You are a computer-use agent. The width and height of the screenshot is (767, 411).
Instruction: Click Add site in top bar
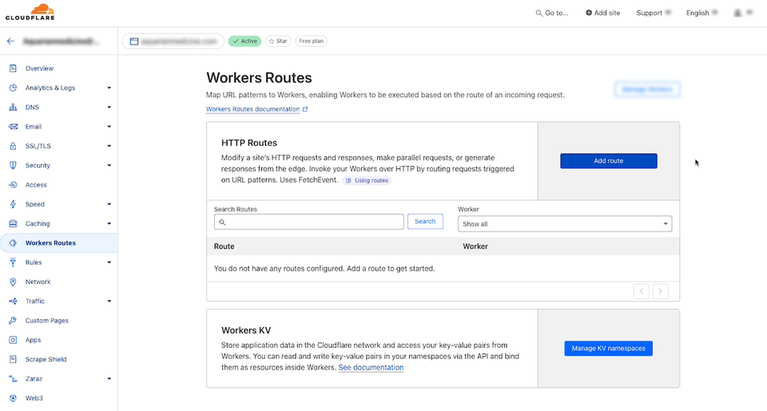[602, 14]
